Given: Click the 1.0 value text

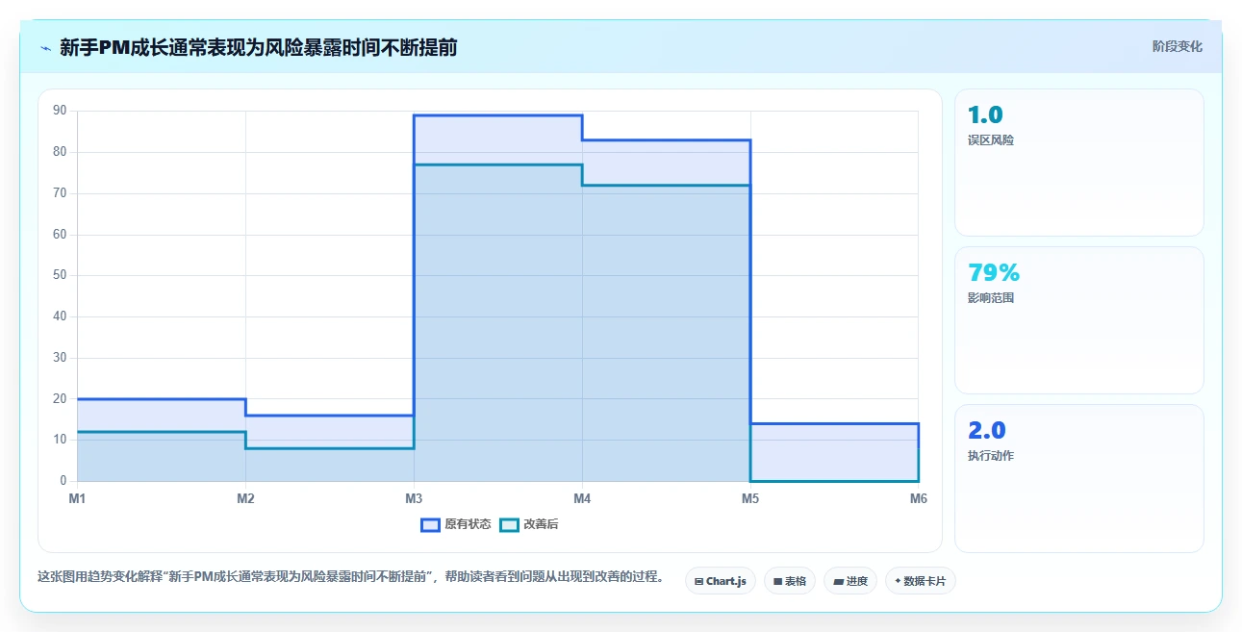Looking at the screenshot, I should 985,115.
